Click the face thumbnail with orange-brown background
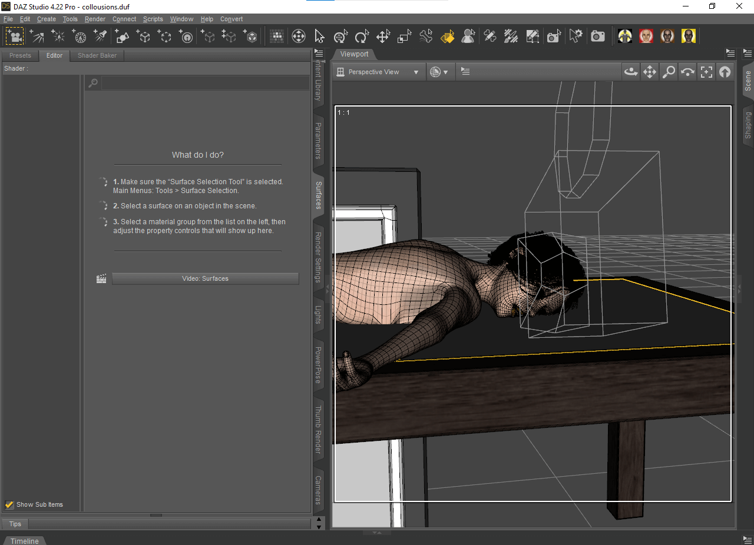The width and height of the screenshot is (754, 545). tap(667, 36)
